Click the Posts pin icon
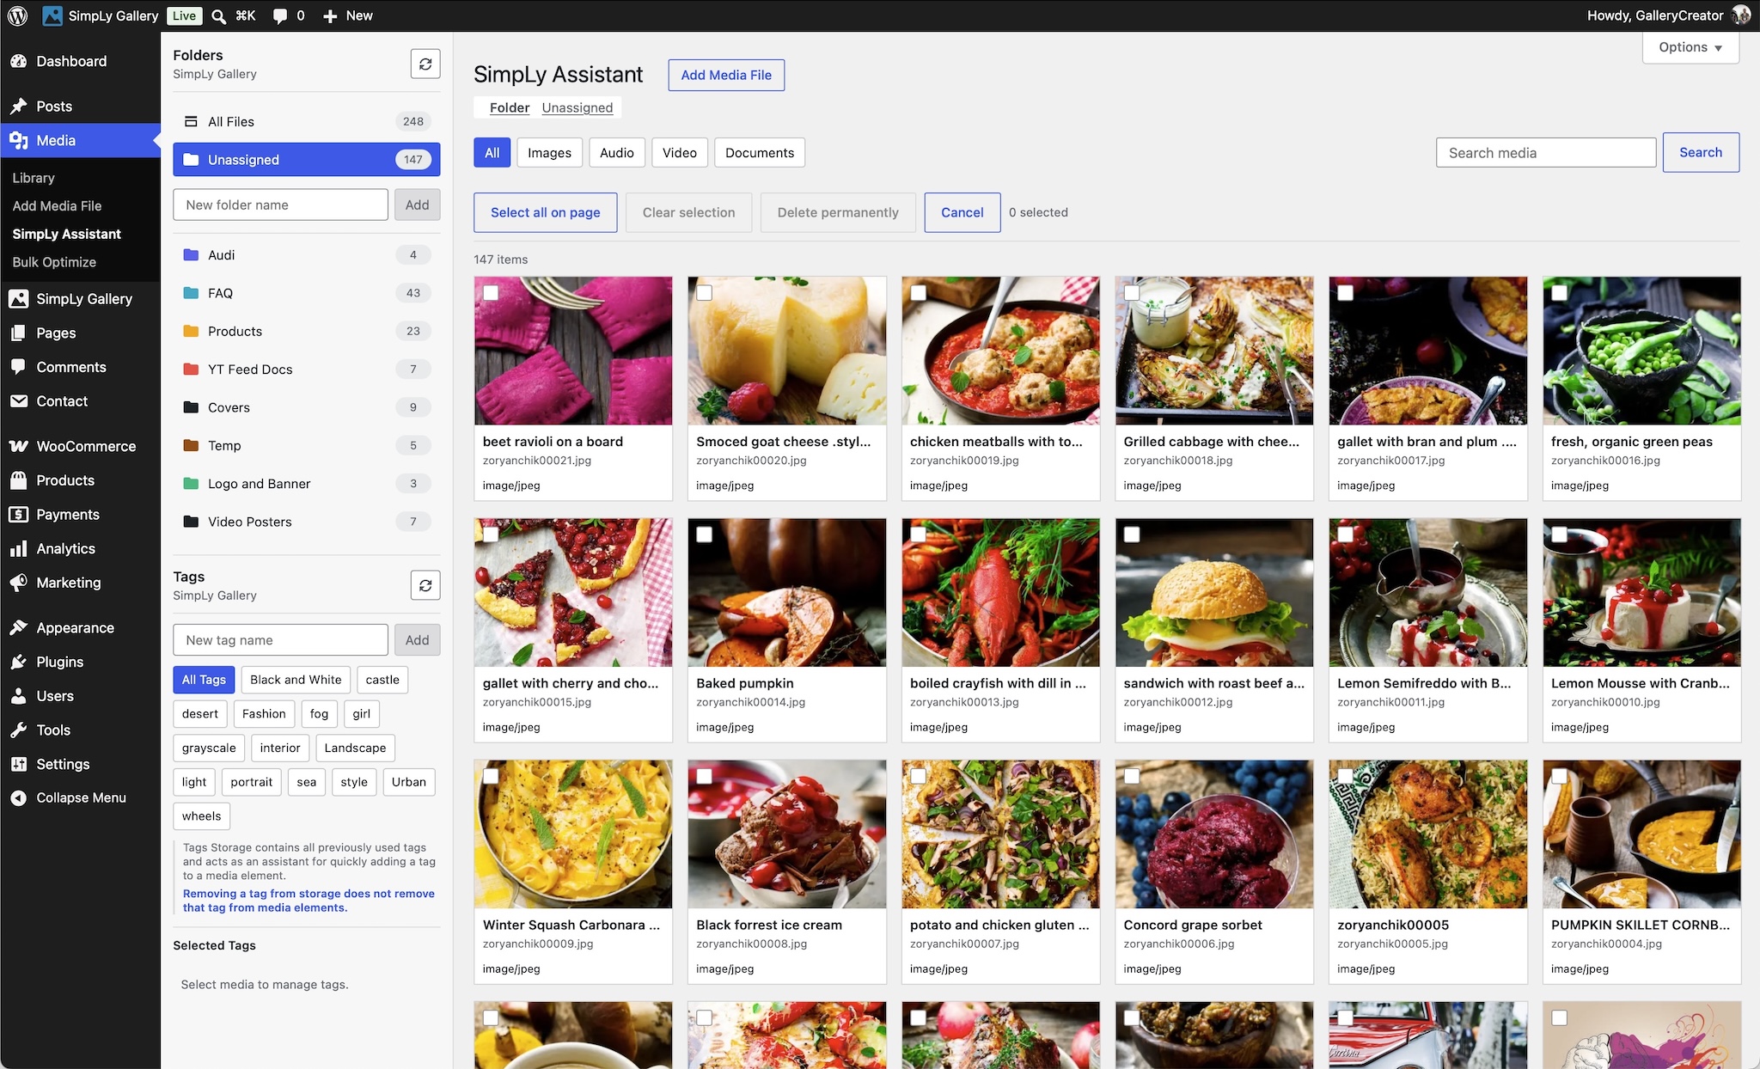This screenshot has width=1760, height=1069. pos(19,107)
